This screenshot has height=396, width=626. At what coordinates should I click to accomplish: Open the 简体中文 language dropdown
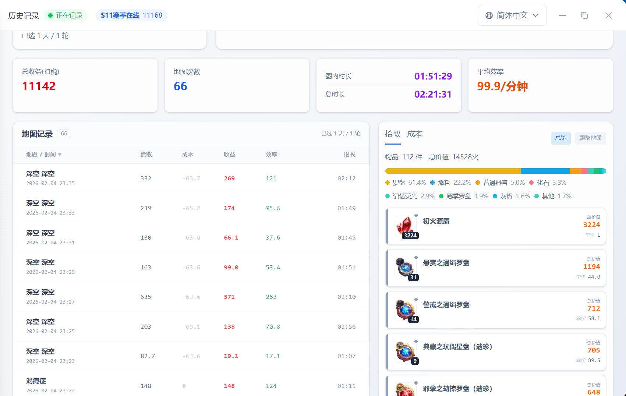coord(512,15)
